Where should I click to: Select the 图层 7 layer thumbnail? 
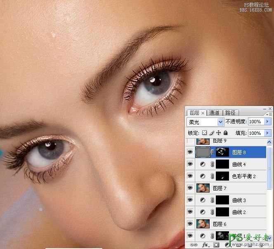203,188
